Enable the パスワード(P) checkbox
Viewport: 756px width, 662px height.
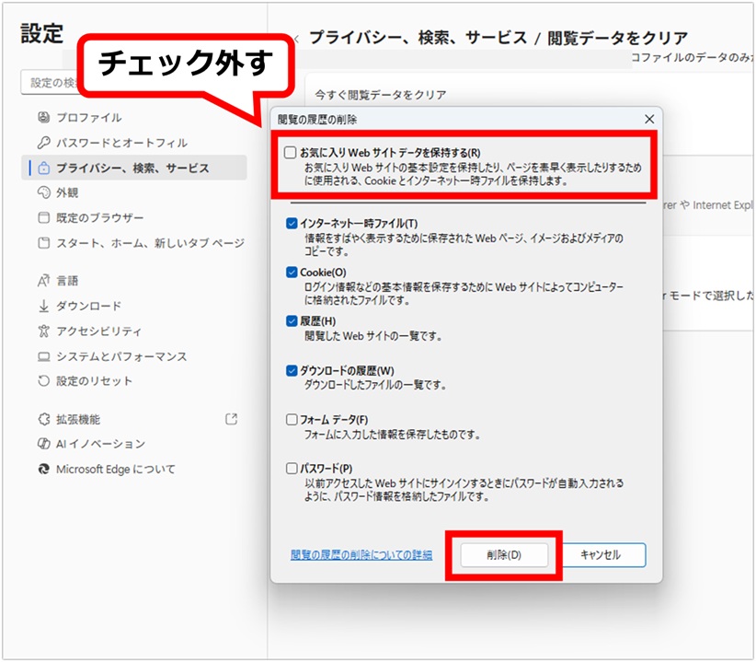[292, 468]
